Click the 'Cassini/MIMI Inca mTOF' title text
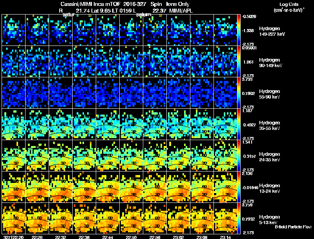 coord(90,4)
